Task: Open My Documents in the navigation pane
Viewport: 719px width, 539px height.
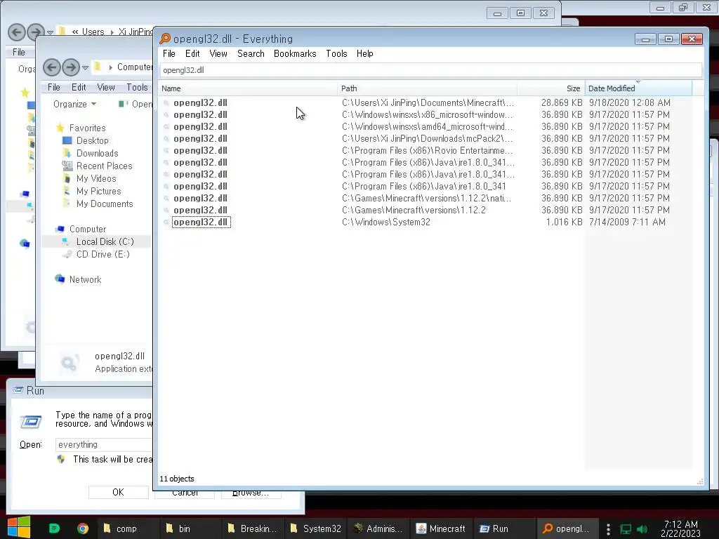Action: pyautogui.click(x=105, y=204)
